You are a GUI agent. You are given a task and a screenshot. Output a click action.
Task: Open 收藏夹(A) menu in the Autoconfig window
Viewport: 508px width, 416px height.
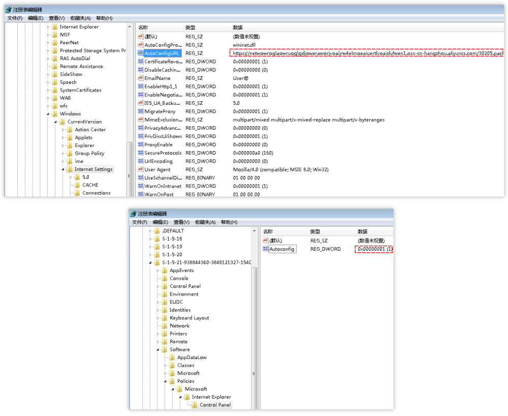206,222
